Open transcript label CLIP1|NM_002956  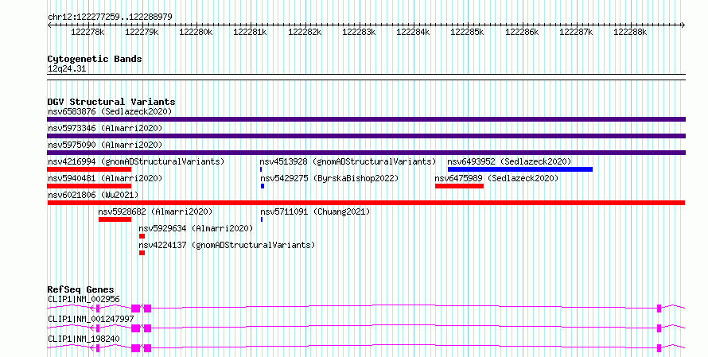pyautogui.click(x=84, y=299)
